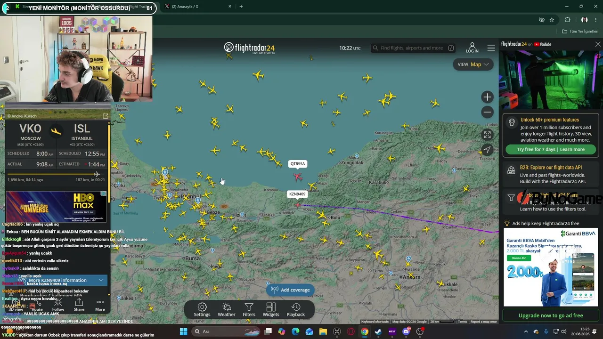Close the Flightradar24 YouTube panel
Screen dimensions: 603x339
click(x=598, y=44)
